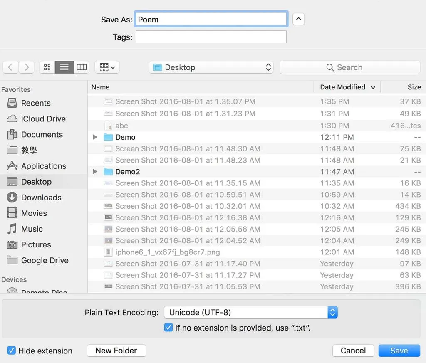Switch to column view mode
426x363 pixels.
pos(82,67)
